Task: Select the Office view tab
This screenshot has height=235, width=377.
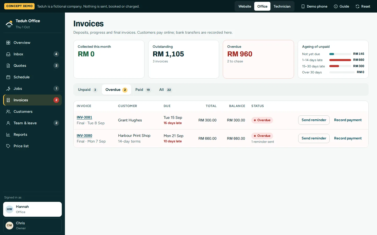Action: (262, 6)
